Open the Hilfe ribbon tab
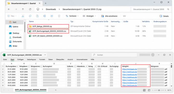This screenshot has height=94, width=174. [x=92, y=59]
